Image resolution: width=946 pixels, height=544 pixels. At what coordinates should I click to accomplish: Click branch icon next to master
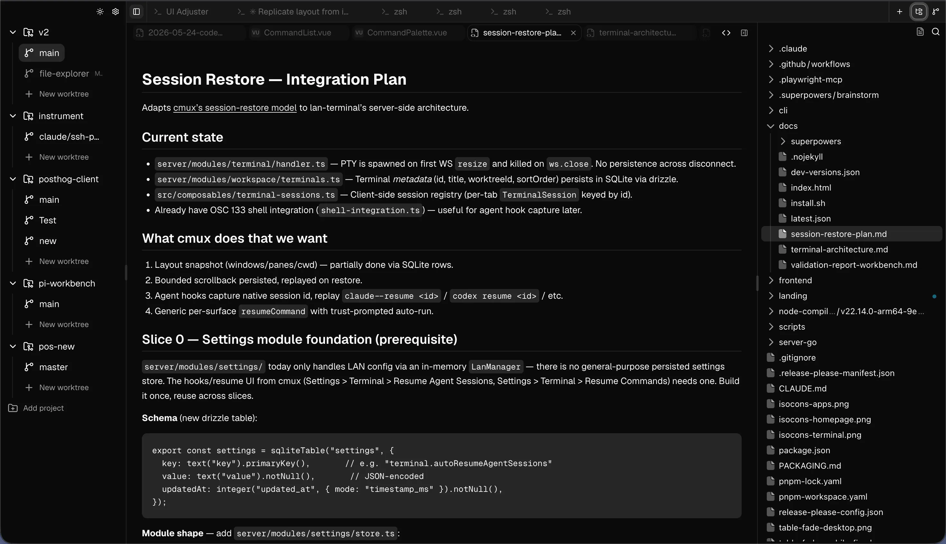click(x=29, y=367)
